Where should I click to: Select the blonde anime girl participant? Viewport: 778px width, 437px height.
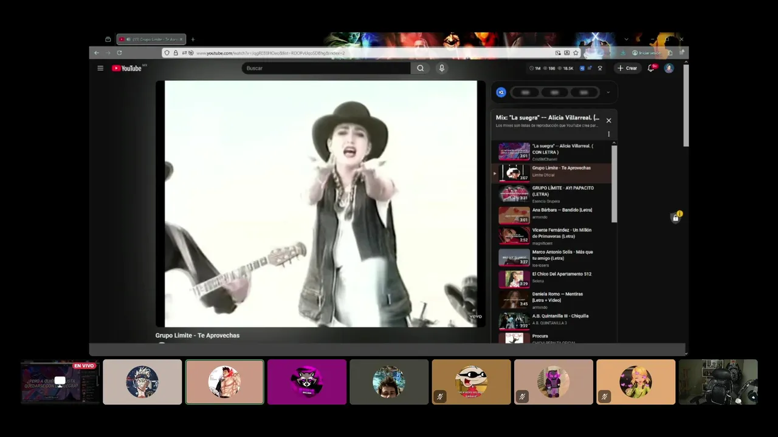click(x=636, y=382)
